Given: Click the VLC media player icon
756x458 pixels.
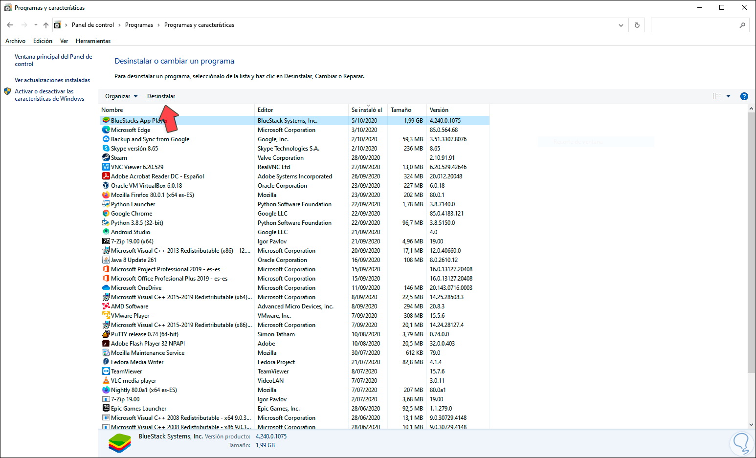Looking at the screenshot, I should (106, 381).
